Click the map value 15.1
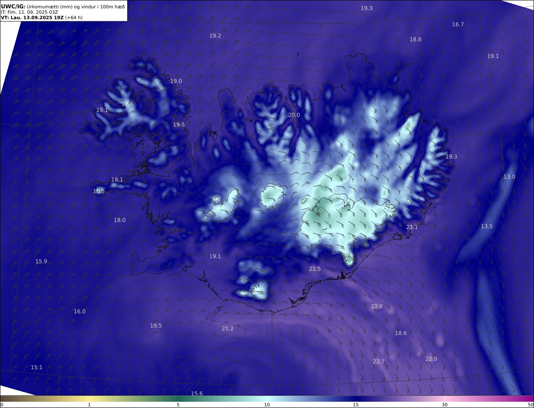Image resolution: width=534 pixels, height=408 pixels. click(37, 368)
